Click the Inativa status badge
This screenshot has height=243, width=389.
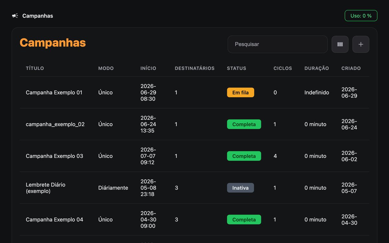point(241,188)
